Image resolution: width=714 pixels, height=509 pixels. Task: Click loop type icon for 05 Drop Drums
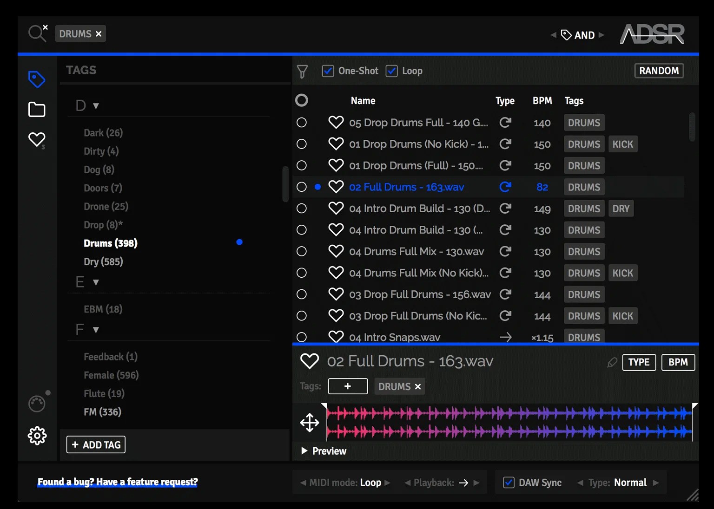coord(505,122)
